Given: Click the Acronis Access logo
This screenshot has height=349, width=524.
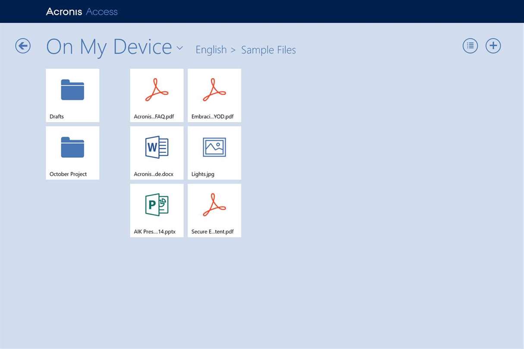Looking at the screenshot, I should pos(82,12).
